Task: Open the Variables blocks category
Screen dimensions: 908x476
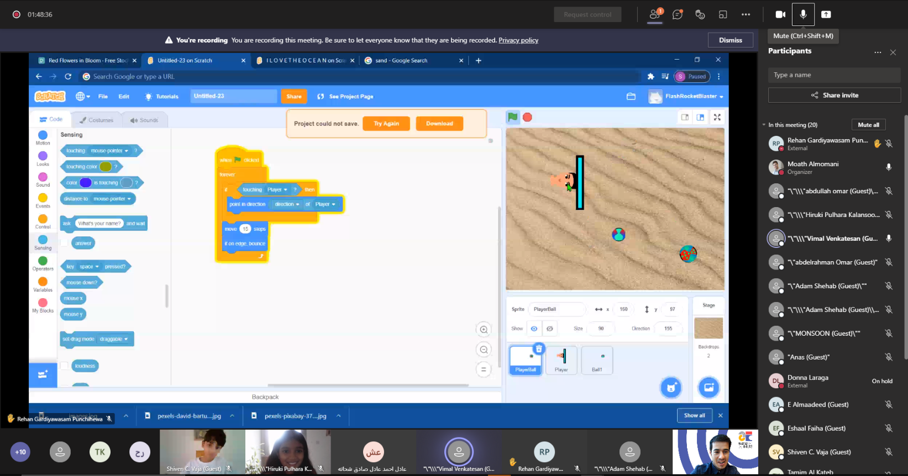Action: click(x=43, y=285)
